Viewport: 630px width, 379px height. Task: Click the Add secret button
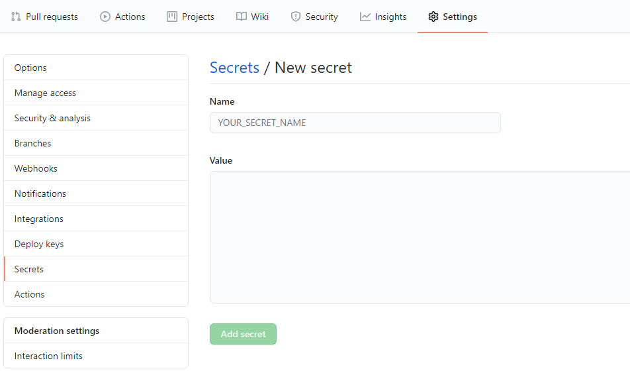click(243, 334)
